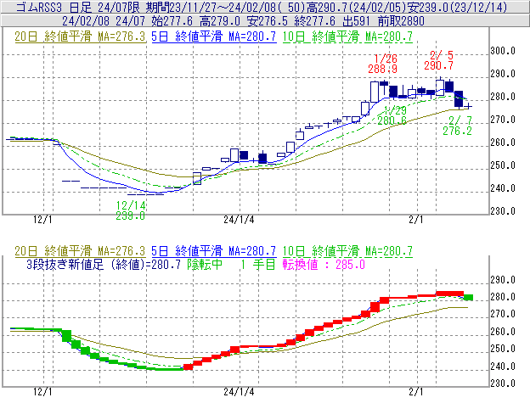Click the 24/1/4 date label under candlestick chart
The image size is (530, 403).
pyautogui.click(x=239, y=220)
